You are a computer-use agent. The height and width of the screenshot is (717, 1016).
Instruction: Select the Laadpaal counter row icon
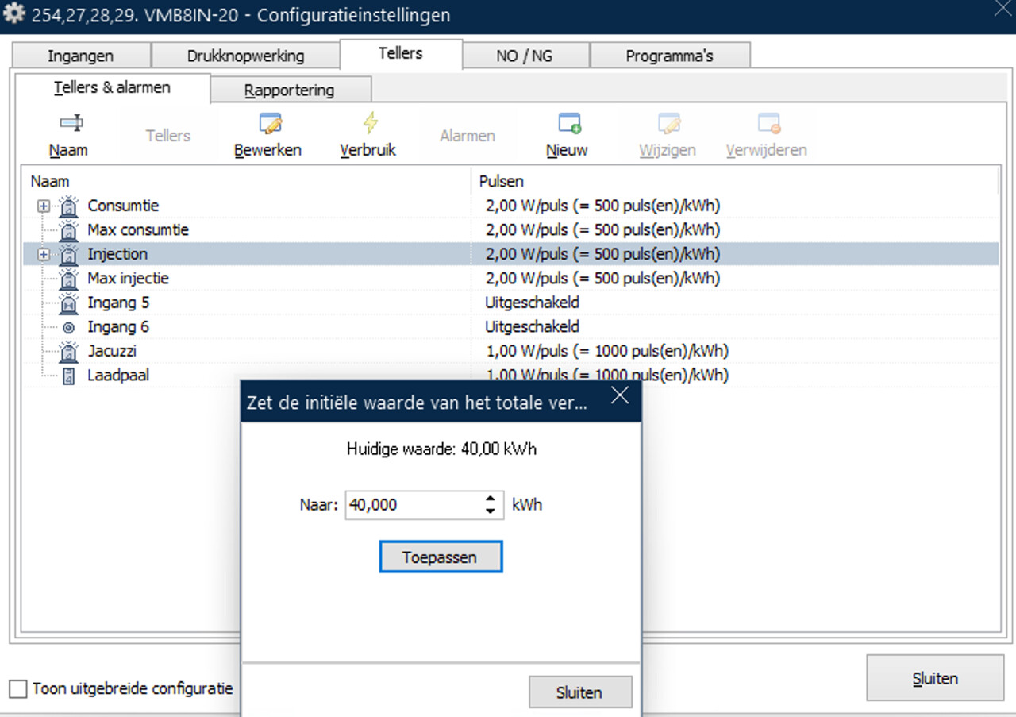click(69, 376)
